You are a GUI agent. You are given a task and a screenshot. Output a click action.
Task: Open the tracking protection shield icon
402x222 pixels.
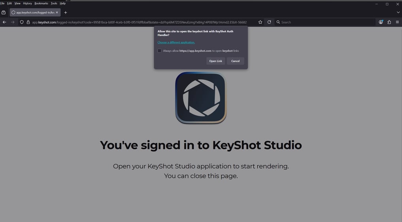(x=22, y=22)
